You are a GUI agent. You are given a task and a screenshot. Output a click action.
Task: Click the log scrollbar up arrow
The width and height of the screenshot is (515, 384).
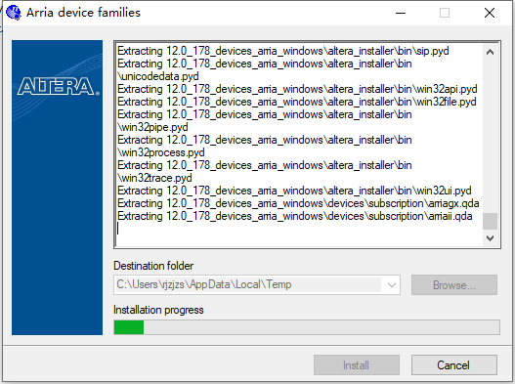490,52
